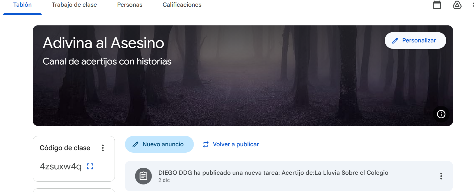The image size is (474, 192).
Task: Click the Canal de acertijos con historias subtitle
Action: pyautogui.click(x=107, y=61)
